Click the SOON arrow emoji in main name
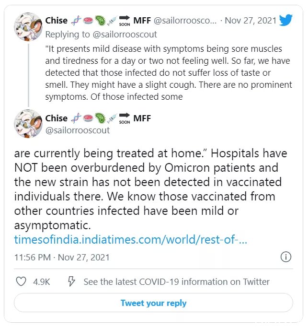 (125, 118)
